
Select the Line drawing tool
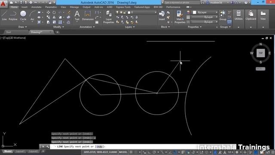[x=4, y=15]
